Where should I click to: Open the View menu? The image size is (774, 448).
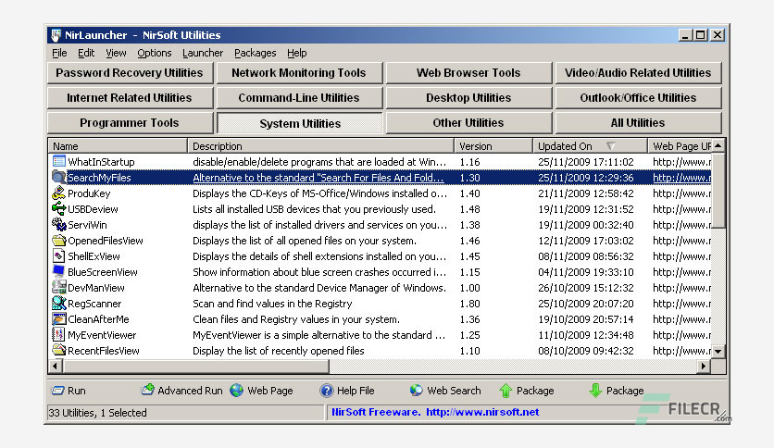116,53
